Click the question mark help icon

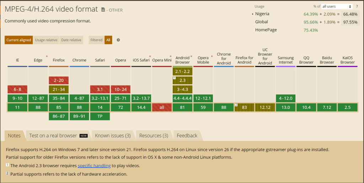[357, 6]
